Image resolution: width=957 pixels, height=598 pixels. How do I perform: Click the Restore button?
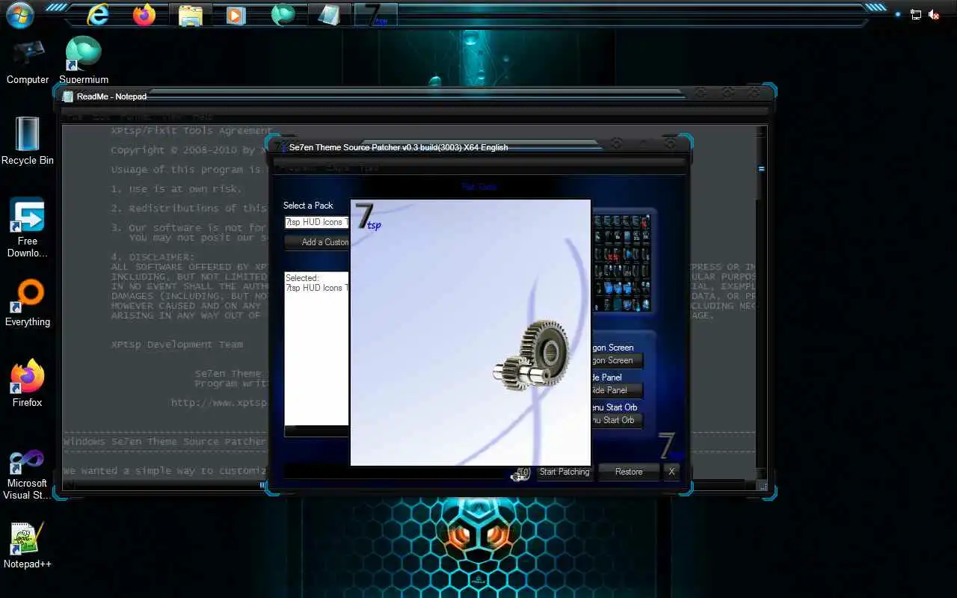click(629, 472)
